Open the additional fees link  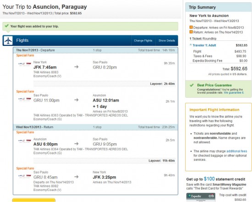pyautogui.click(x=236, y=151)
